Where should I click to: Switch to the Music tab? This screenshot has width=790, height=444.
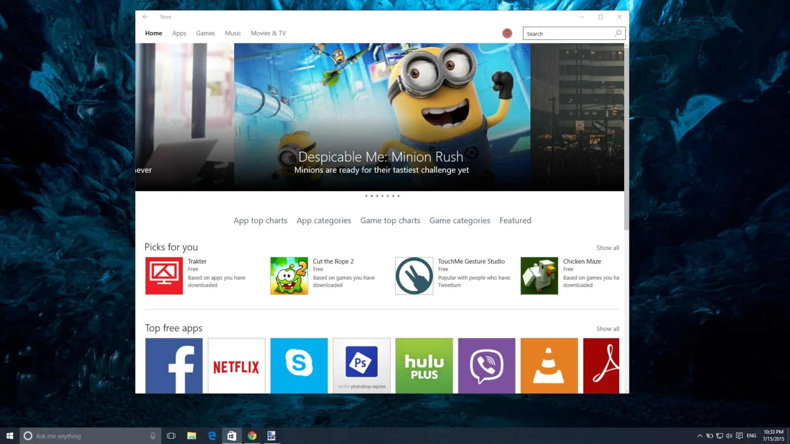tap(233, 33)
